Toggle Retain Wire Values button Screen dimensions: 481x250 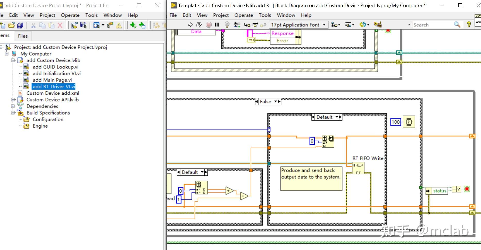pos(237,25)
